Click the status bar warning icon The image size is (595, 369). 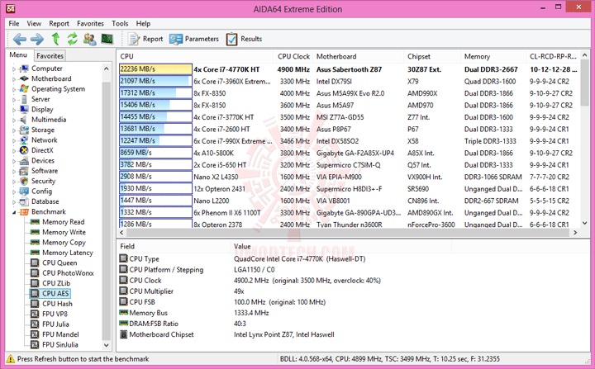tap(11, 359)
